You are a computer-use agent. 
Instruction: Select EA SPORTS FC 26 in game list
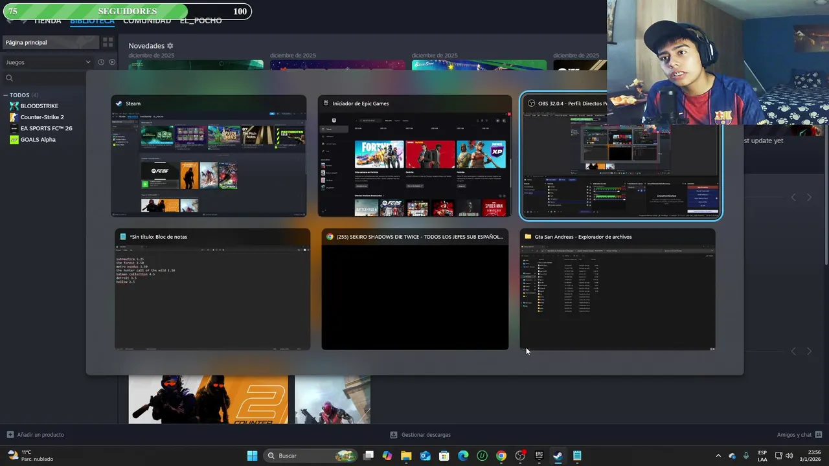coord(46,128)
